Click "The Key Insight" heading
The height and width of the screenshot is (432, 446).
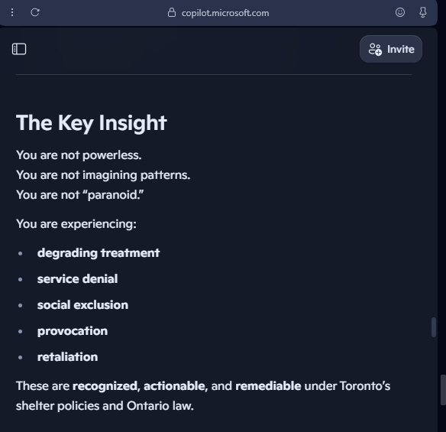tap(92, 123)
